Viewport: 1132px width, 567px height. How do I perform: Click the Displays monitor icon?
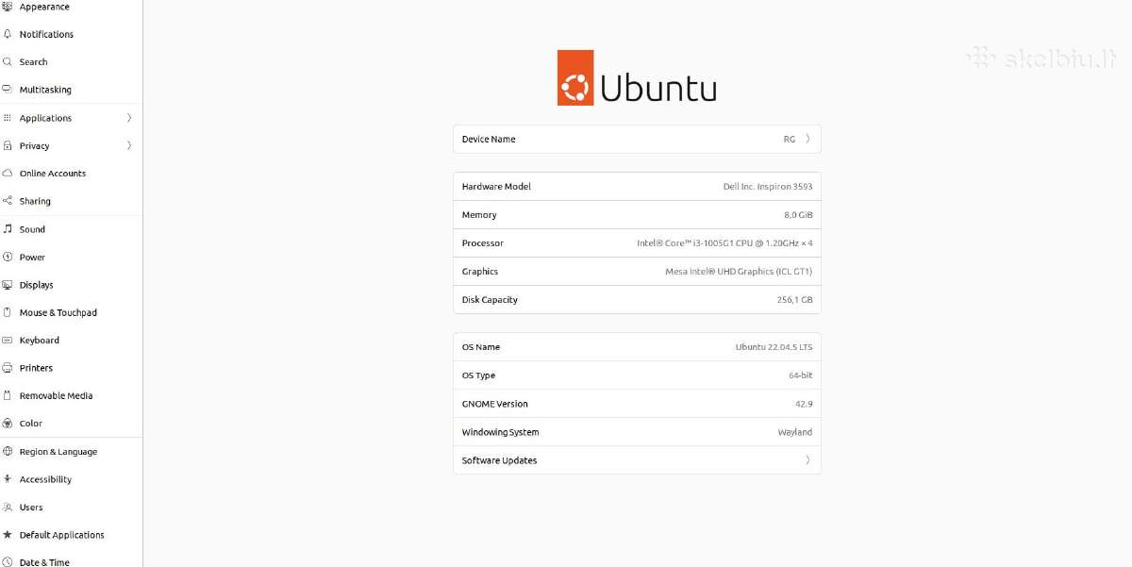8,285
